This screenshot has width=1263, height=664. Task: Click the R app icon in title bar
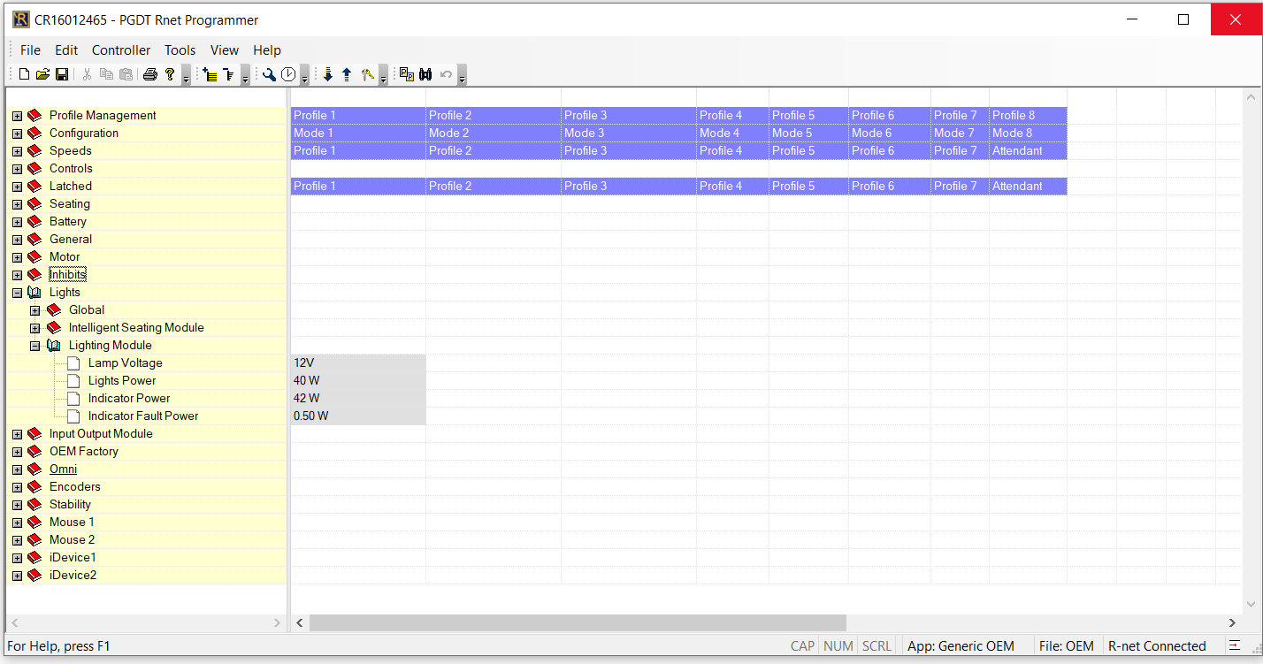pyautogui.click(x=20, y=19)
